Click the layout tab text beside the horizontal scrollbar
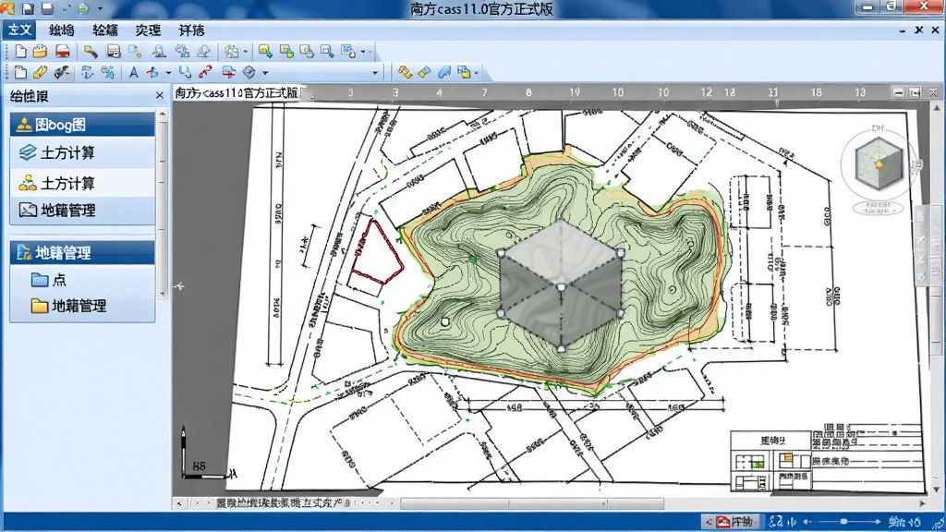Image resolution: width=946 pixels, height=532 pixels. pyautogui.click(x=283, y=503)
